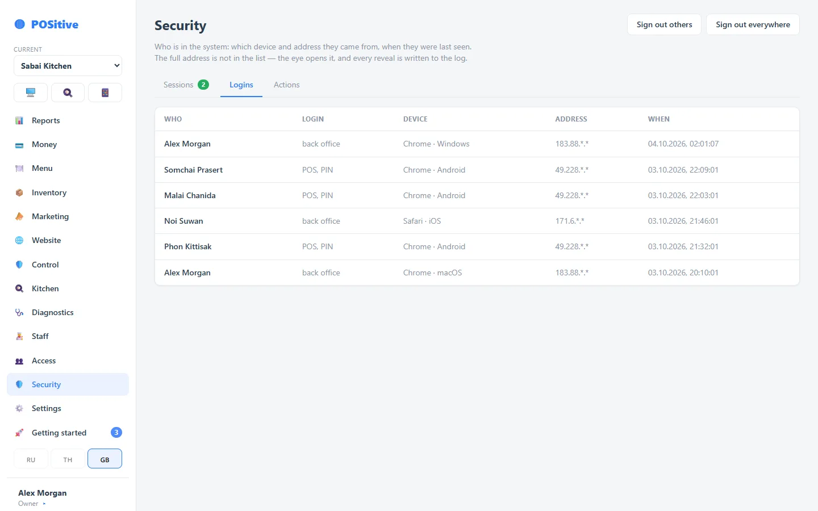
Task: Click the Staff chef icon
Action: point(19,336)
